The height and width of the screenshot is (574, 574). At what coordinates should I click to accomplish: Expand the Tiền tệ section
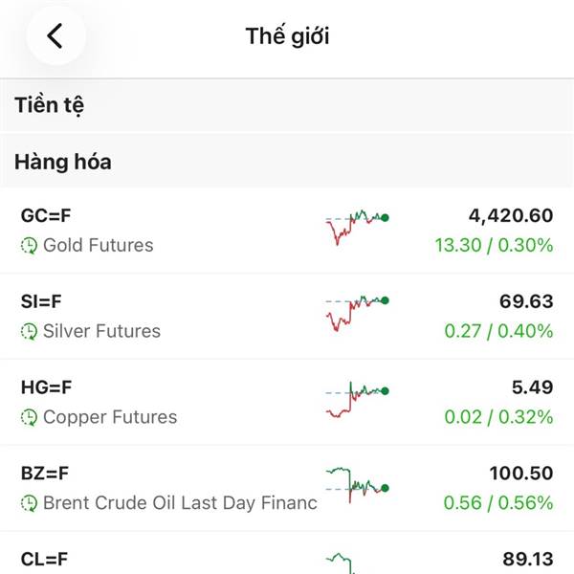tap(50, 105)
